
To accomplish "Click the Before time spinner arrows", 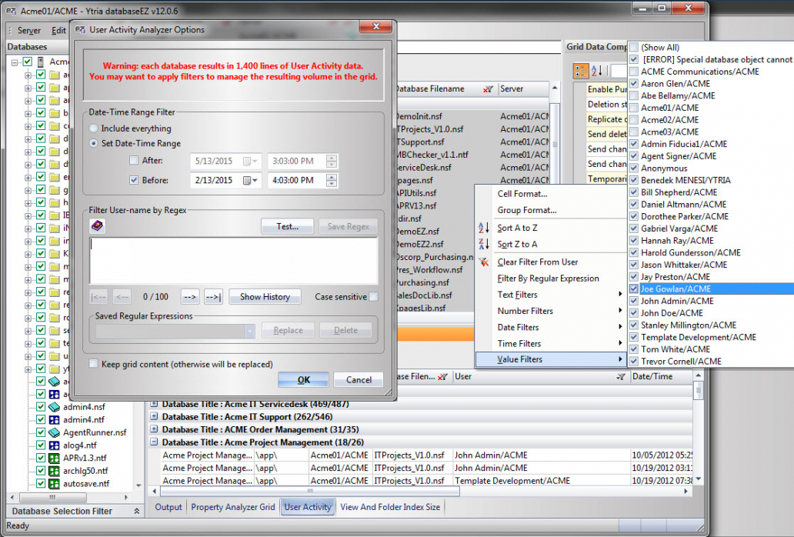I will point(332,180).
